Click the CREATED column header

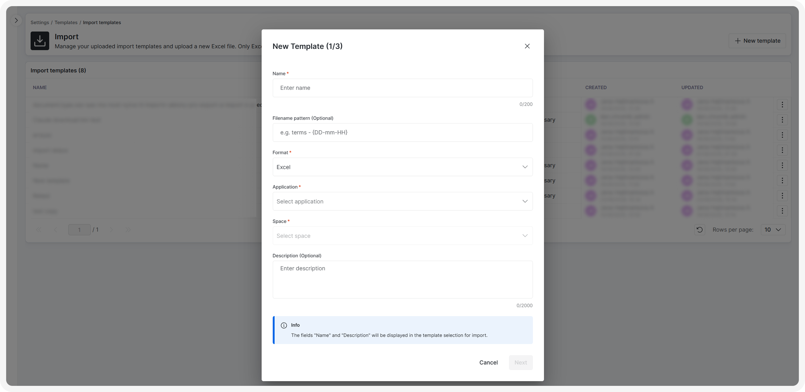(596, 88)
